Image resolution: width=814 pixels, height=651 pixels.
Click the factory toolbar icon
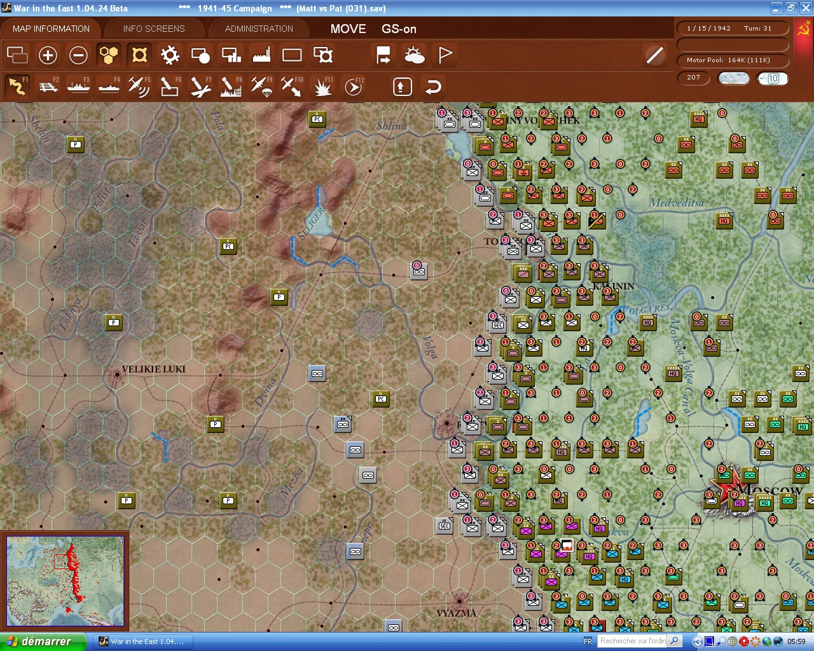[x=261, y=55]
